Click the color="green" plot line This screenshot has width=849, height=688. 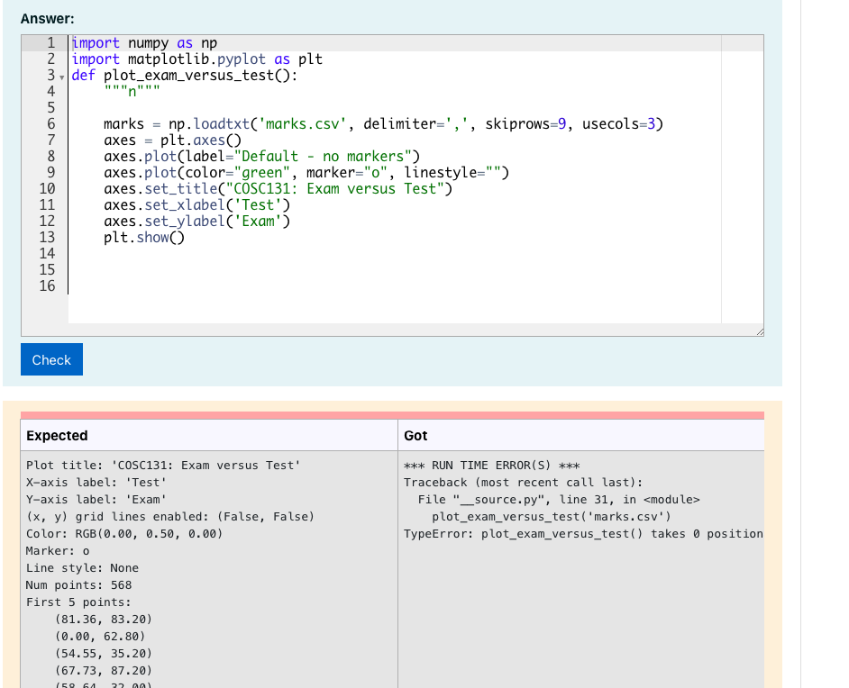306,173
